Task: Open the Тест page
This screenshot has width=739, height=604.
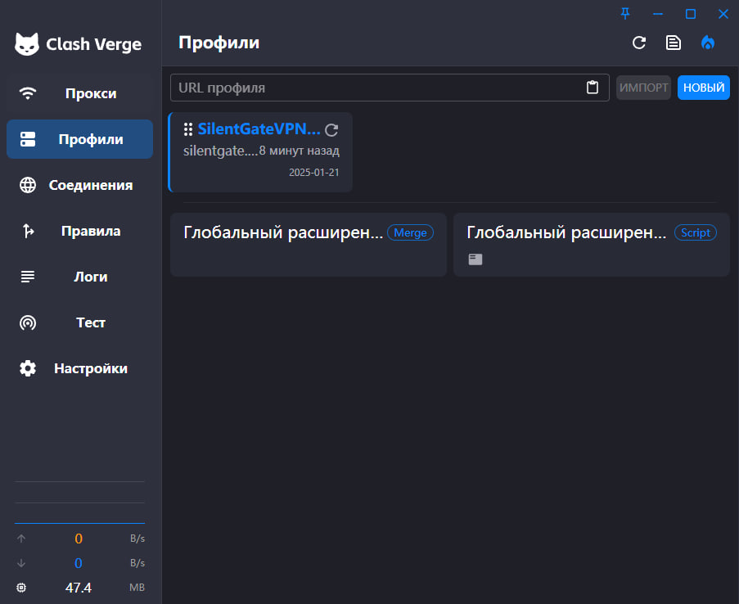Action: (x=79, y=322)
